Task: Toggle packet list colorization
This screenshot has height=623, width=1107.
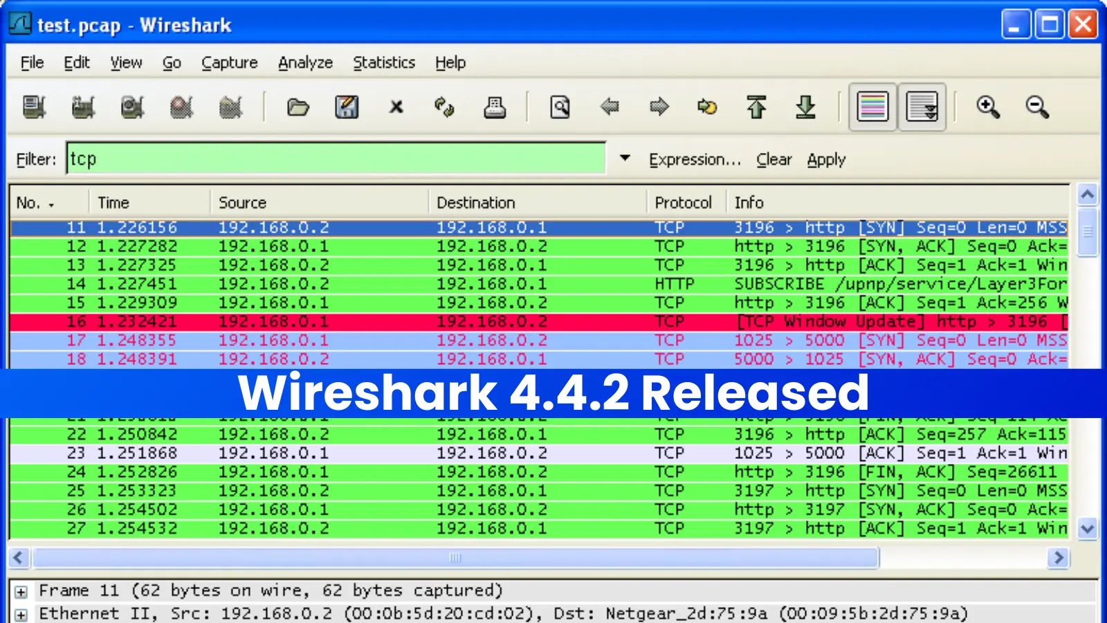Action: point(872,107)
